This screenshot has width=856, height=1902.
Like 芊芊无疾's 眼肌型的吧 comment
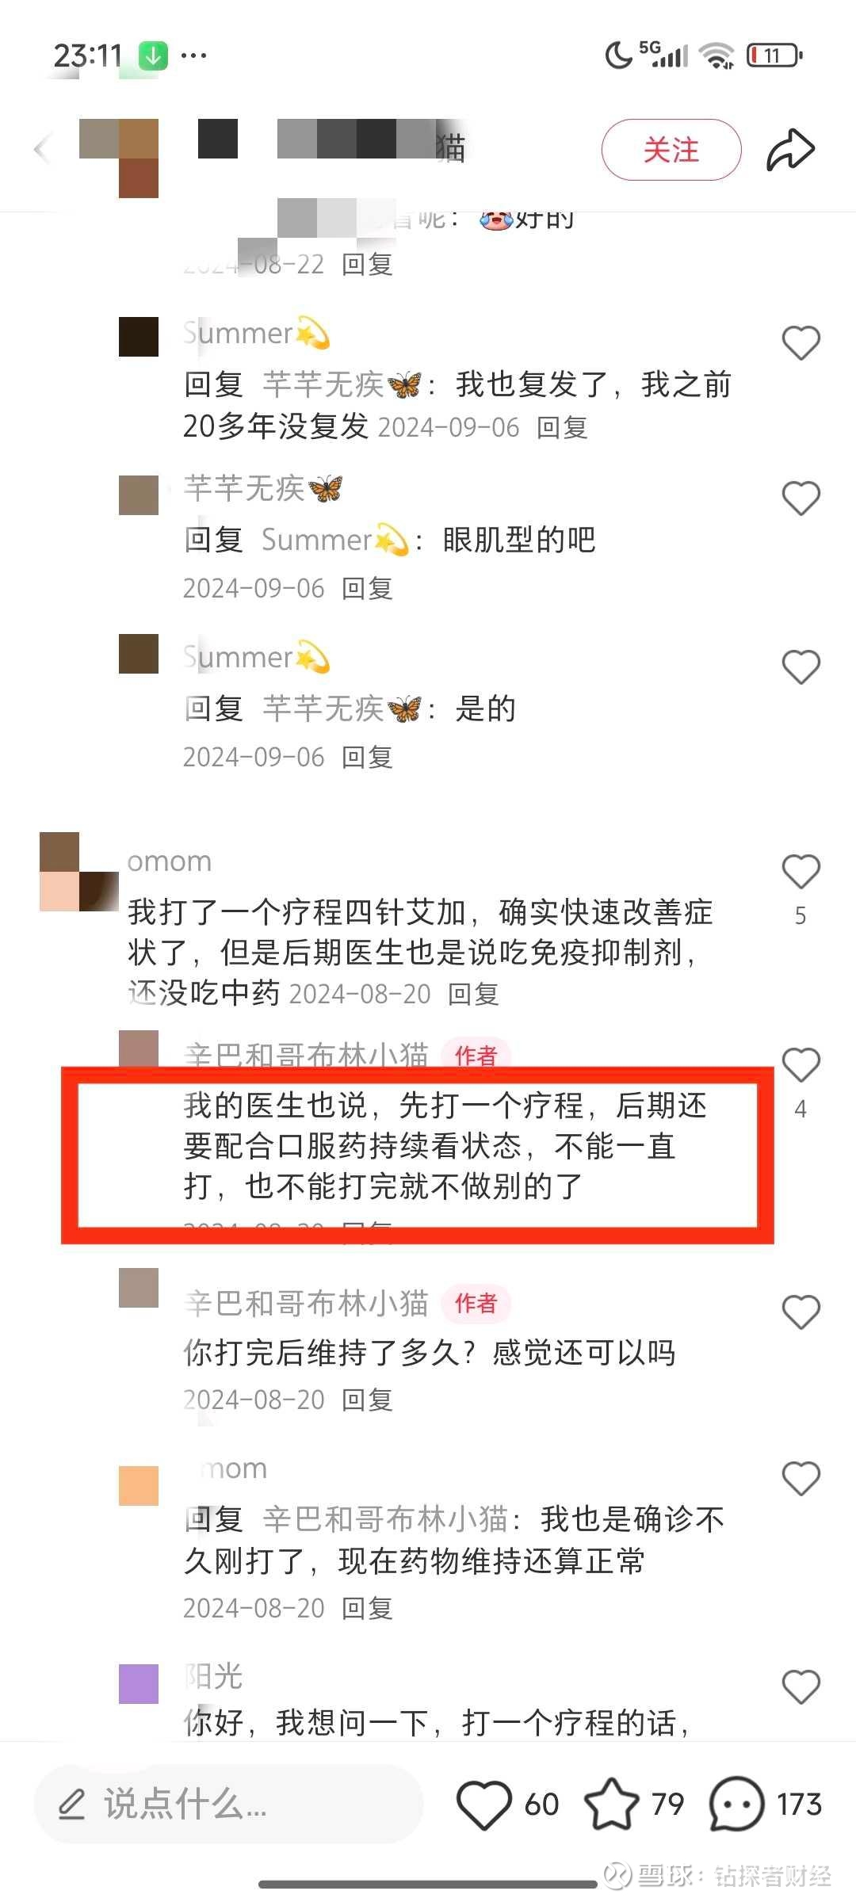coord(801,498)
